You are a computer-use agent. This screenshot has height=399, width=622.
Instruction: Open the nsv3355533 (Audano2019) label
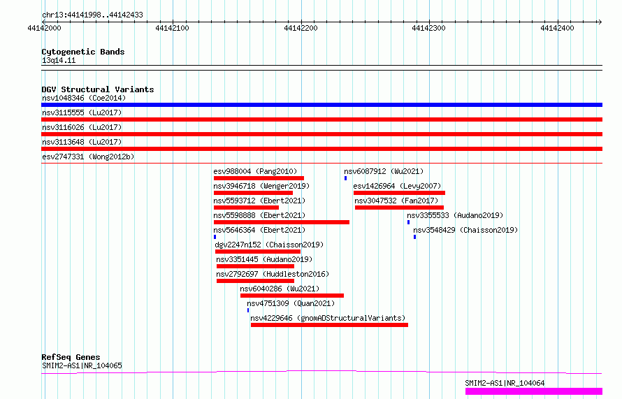point(455,215)
